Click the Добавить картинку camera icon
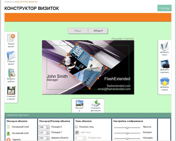Screen dimensions: 176x141 [165, 64]
